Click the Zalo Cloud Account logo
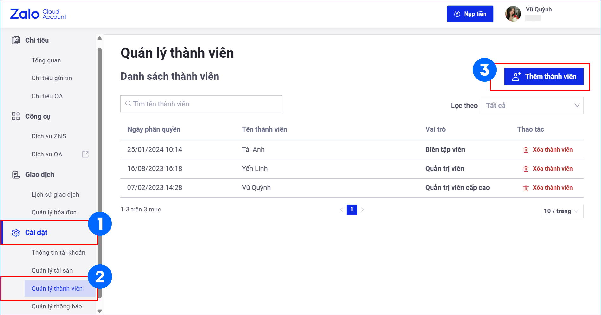Screen dimensions: 601x315 [38, 14]
